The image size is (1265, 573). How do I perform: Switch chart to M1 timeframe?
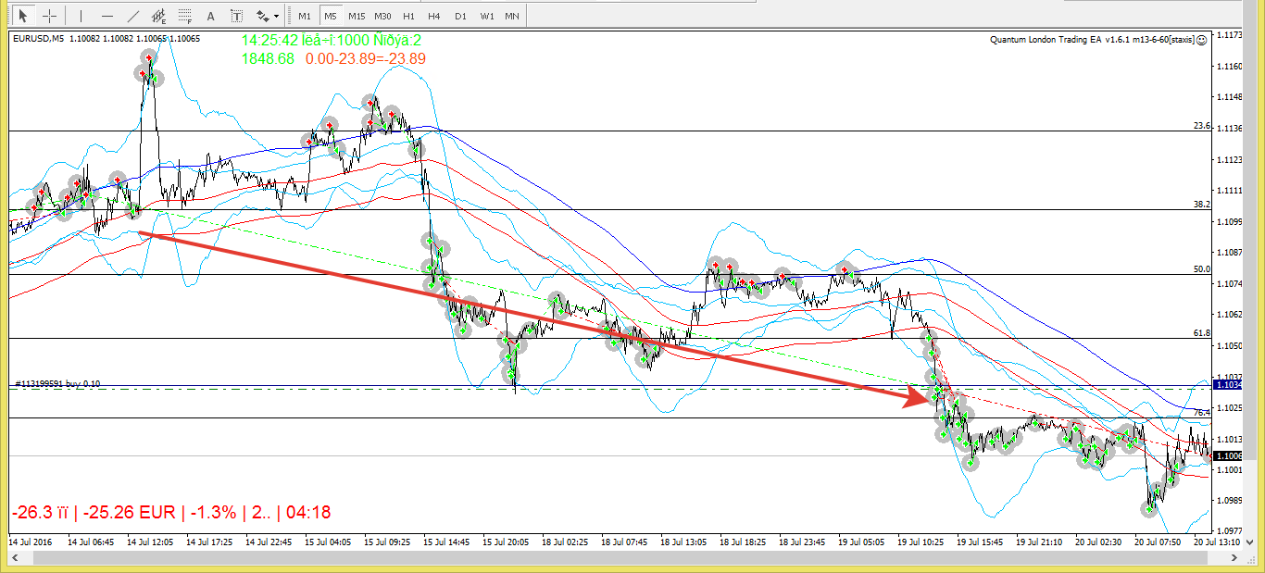point(305,16)
